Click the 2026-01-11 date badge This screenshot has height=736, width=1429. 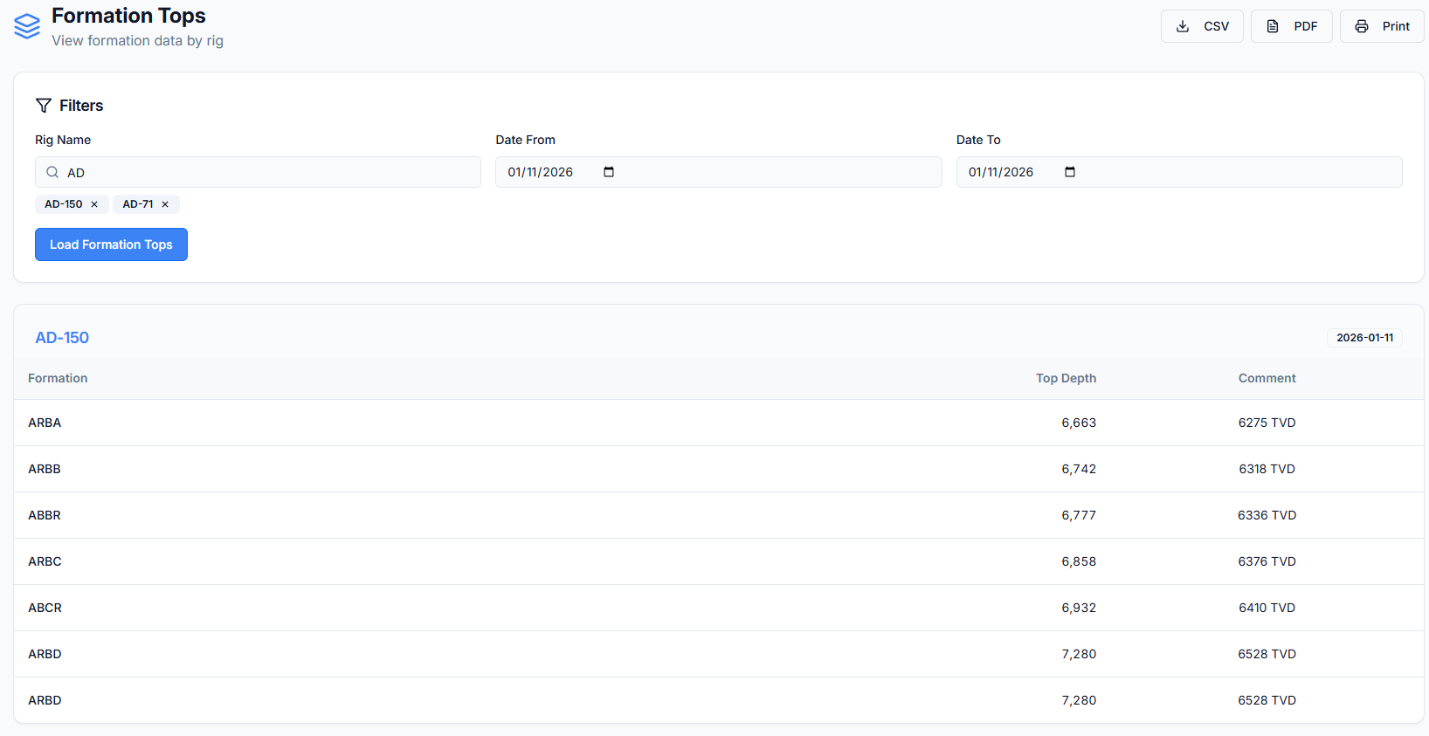[x=1364, y=338]
